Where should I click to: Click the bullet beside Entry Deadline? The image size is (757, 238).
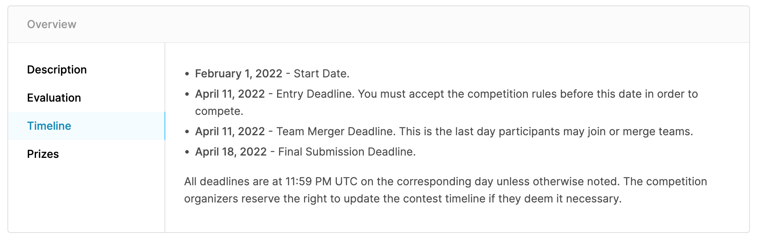[187, 94]
